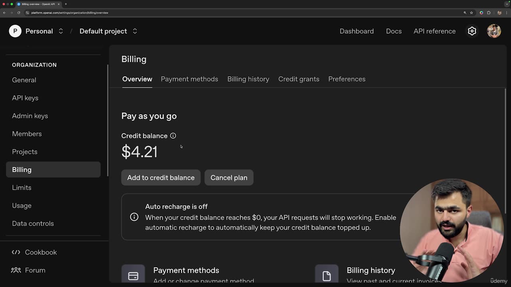Bookmark this page with star icon
511x287 pixels.
coord(471,13)
